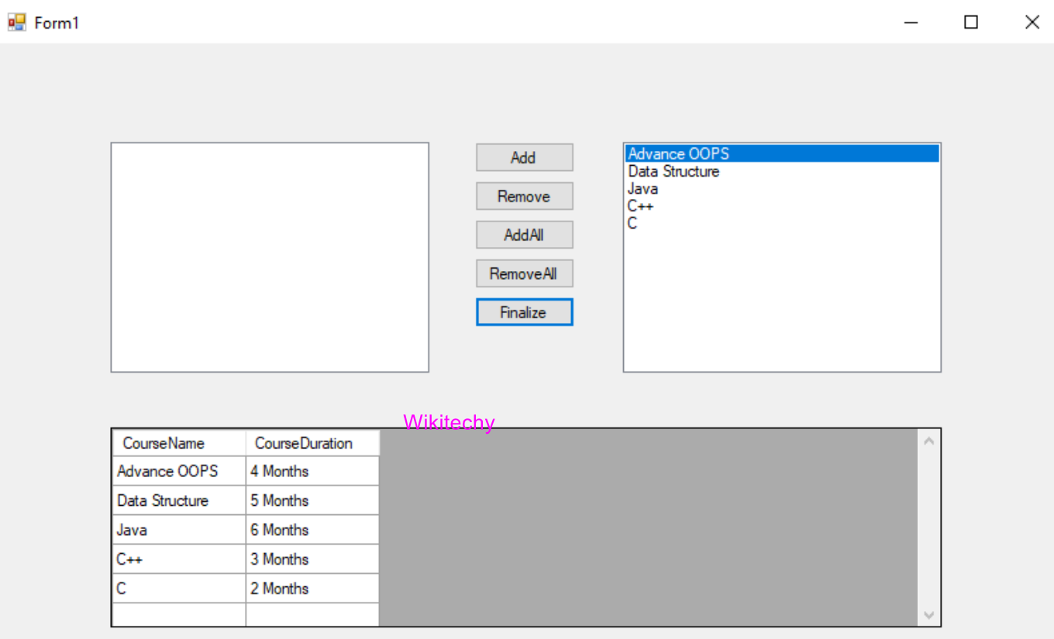Screen dimensions: 1054x639
Task: Select the 3 Months duration cell
Action: click(x=312, y=559)
